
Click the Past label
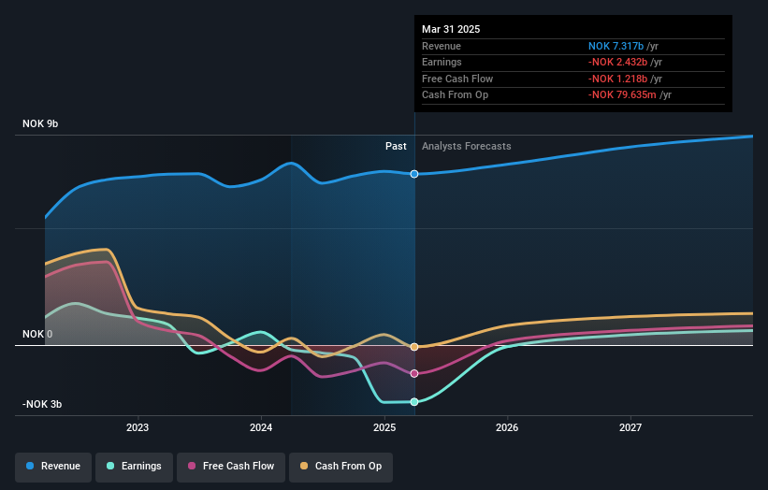point(396,147)
